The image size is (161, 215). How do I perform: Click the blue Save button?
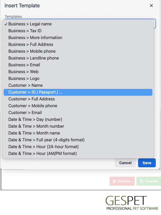pyautogui.click(x=147, y=163)
